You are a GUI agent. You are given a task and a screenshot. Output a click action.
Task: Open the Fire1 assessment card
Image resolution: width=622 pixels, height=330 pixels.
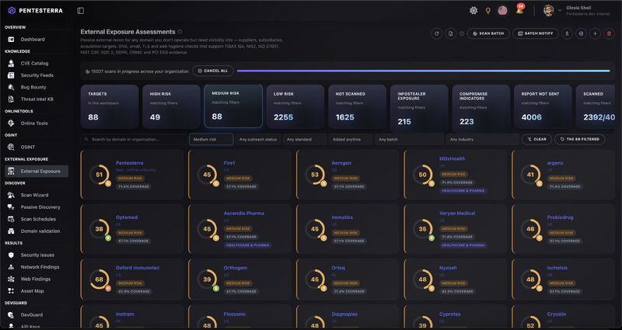pyautogui.click(x=240, y=174)
